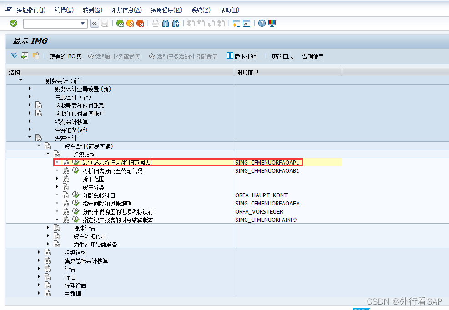This screenshot has height=310, width=449.
Task: Click the documentation icon next to 资产会计
Action: click(x=39, y=138)
